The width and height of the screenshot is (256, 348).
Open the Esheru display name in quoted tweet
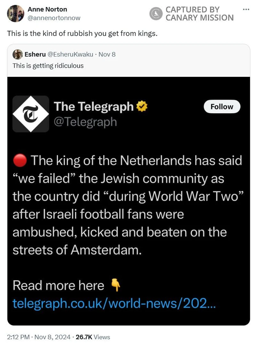pyautogui.click(x=35, y=54)
